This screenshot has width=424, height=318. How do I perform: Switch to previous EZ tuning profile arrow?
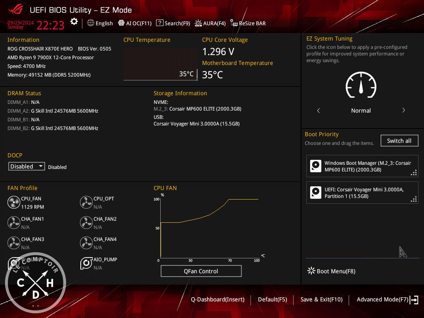click(318, 111)
